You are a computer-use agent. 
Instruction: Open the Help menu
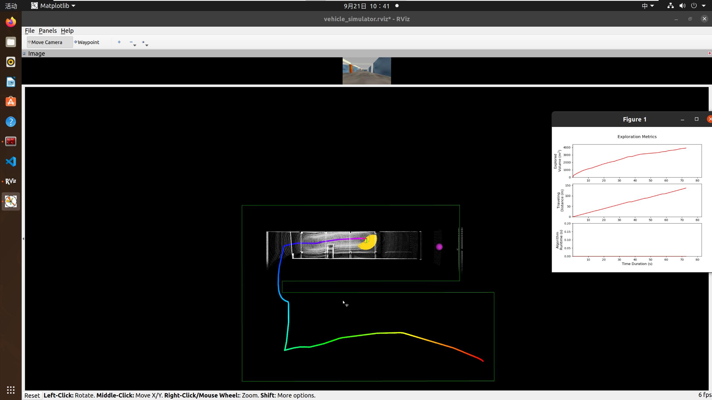pos(67,31)
